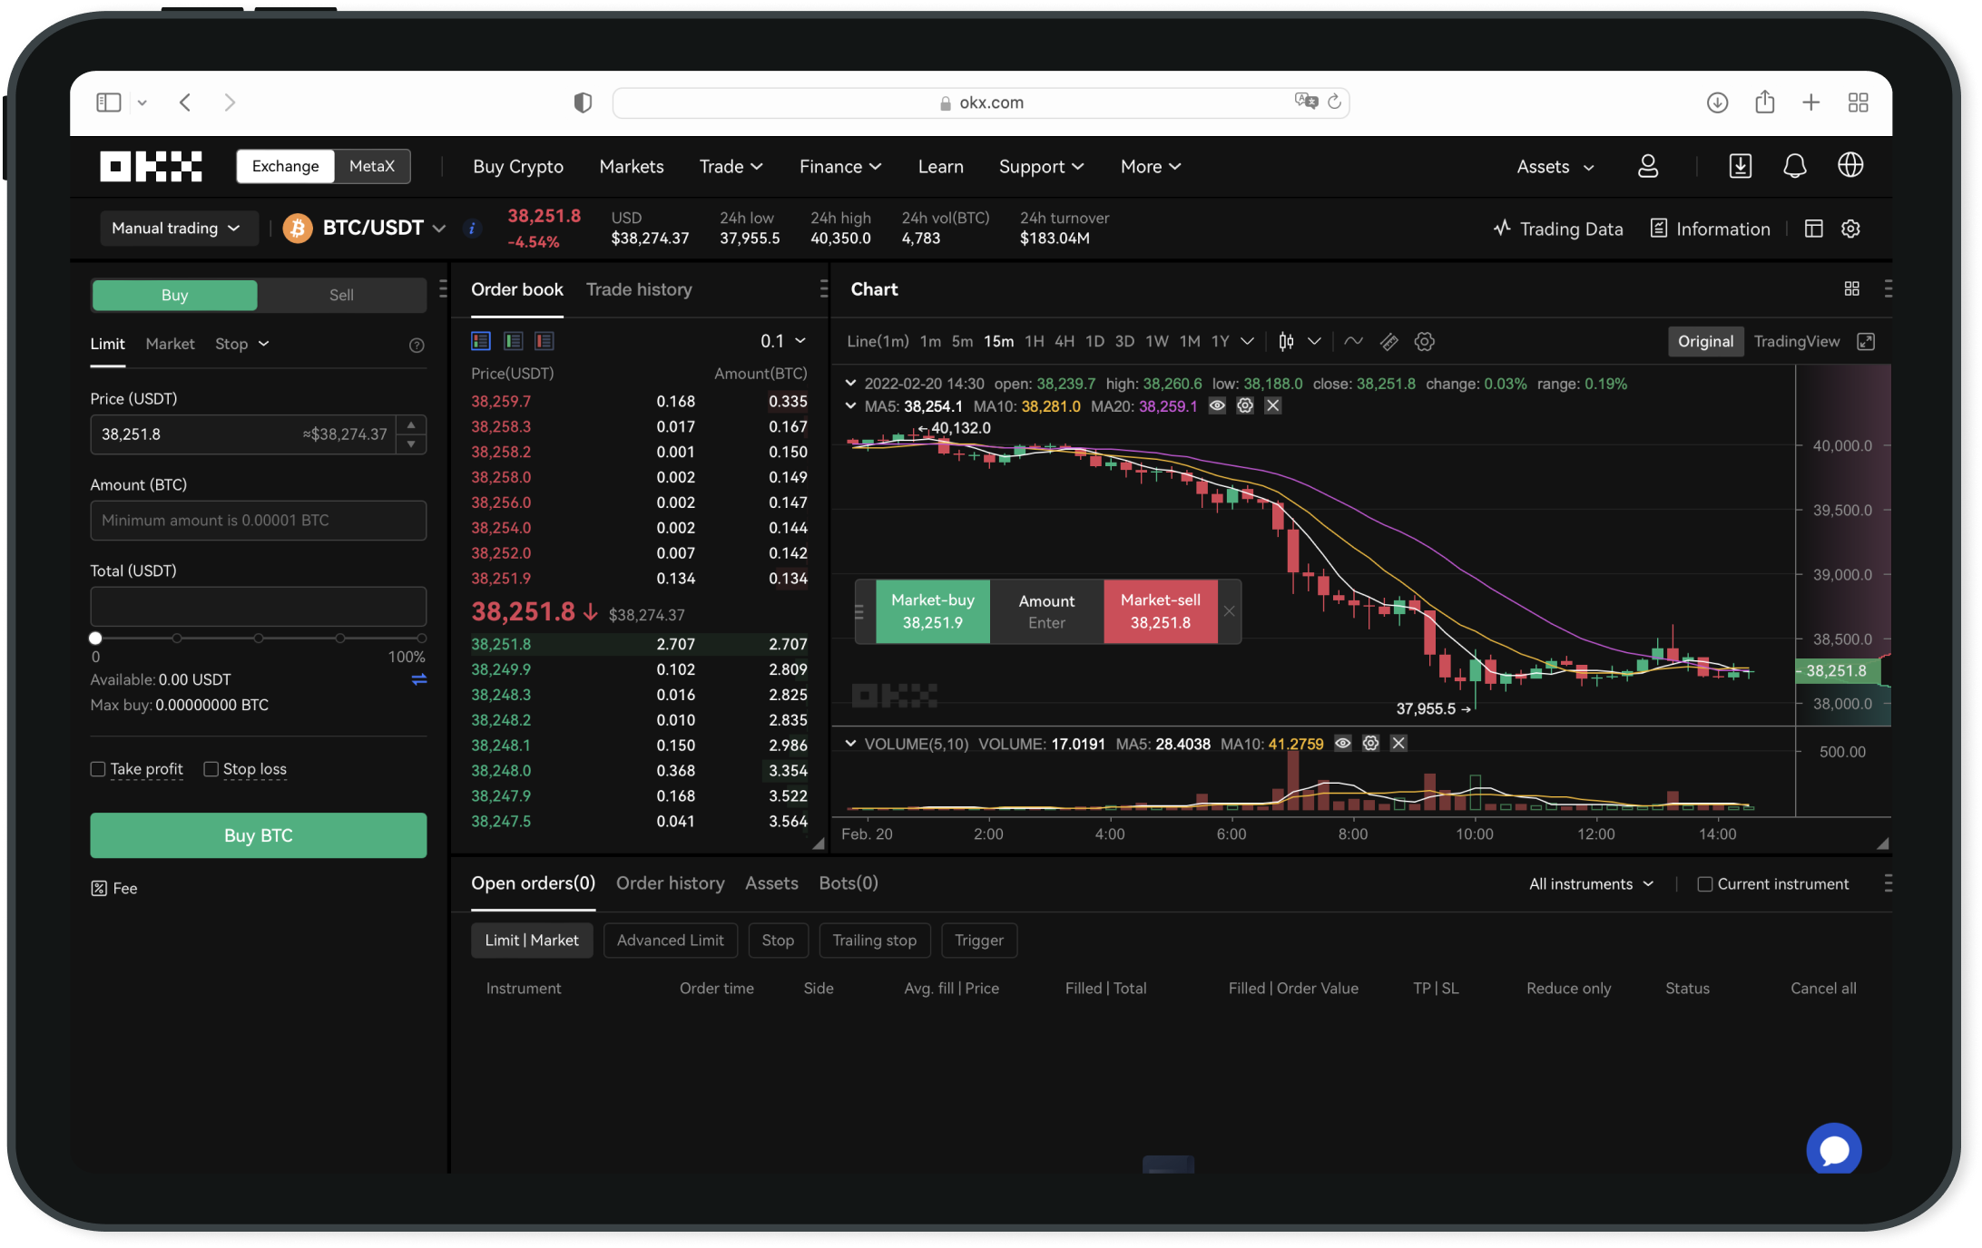
Task: Switch to the Trade history tab
Action: pos(637,289)
